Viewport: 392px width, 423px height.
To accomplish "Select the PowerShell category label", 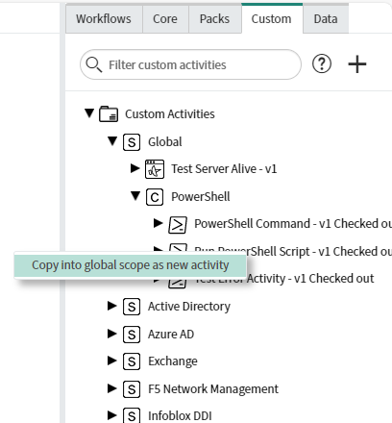I will pyautogui.click(x=201, y=196).
